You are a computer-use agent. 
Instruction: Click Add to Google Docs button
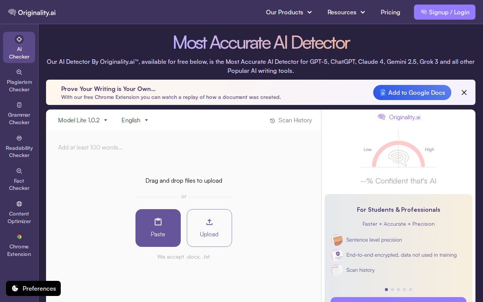412,92
